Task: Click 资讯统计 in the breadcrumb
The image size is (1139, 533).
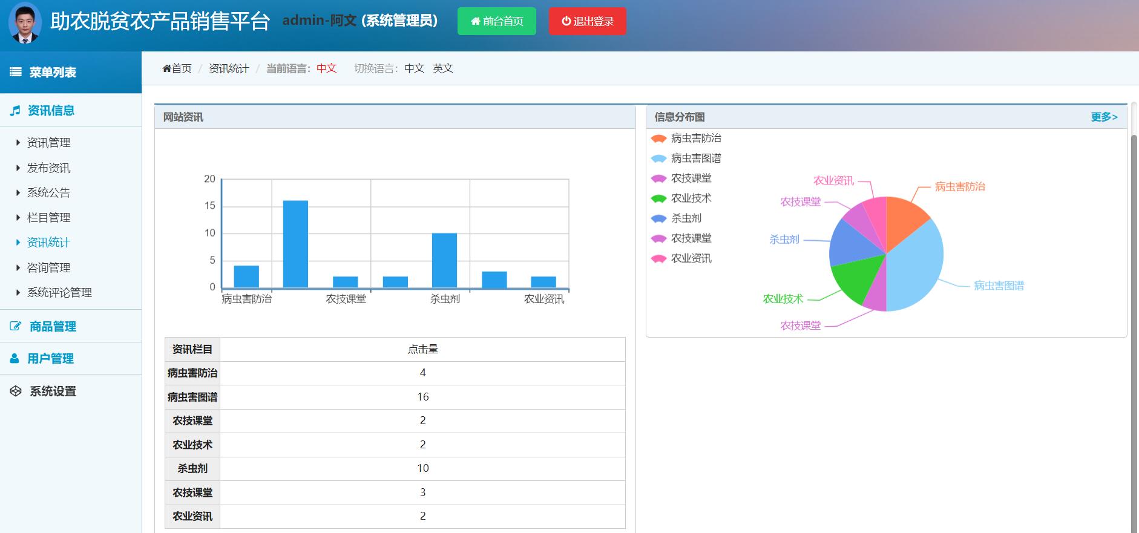Action: tap(229, 68)
